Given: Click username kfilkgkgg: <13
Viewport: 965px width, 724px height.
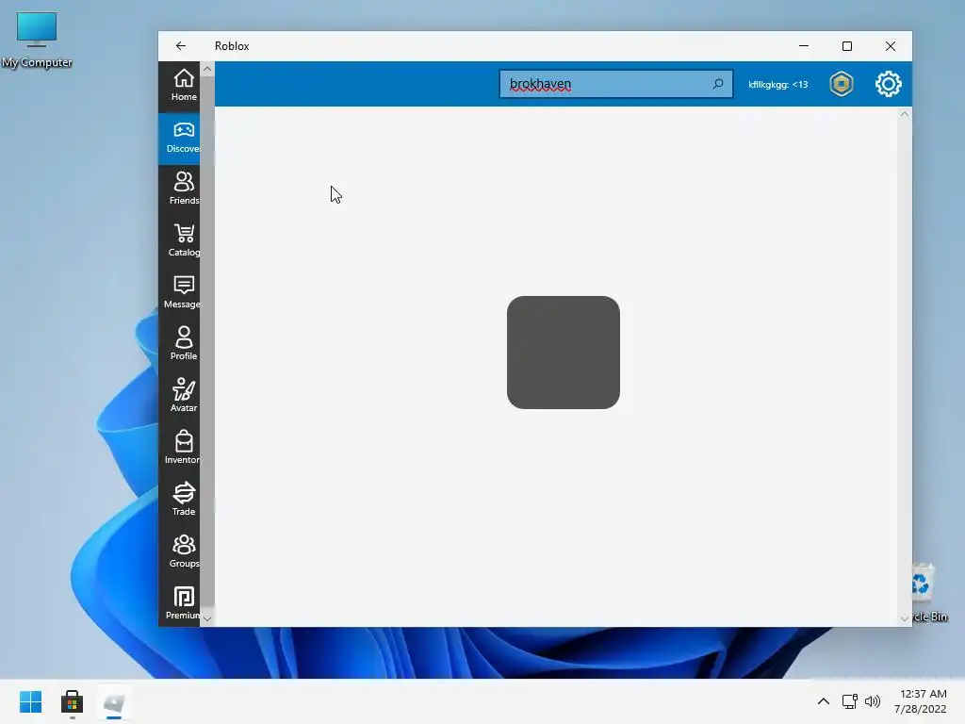Looking at the screenshot, I should pos(777,84).
